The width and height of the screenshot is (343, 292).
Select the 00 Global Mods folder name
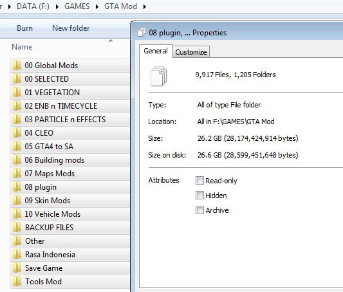point(51,66)
